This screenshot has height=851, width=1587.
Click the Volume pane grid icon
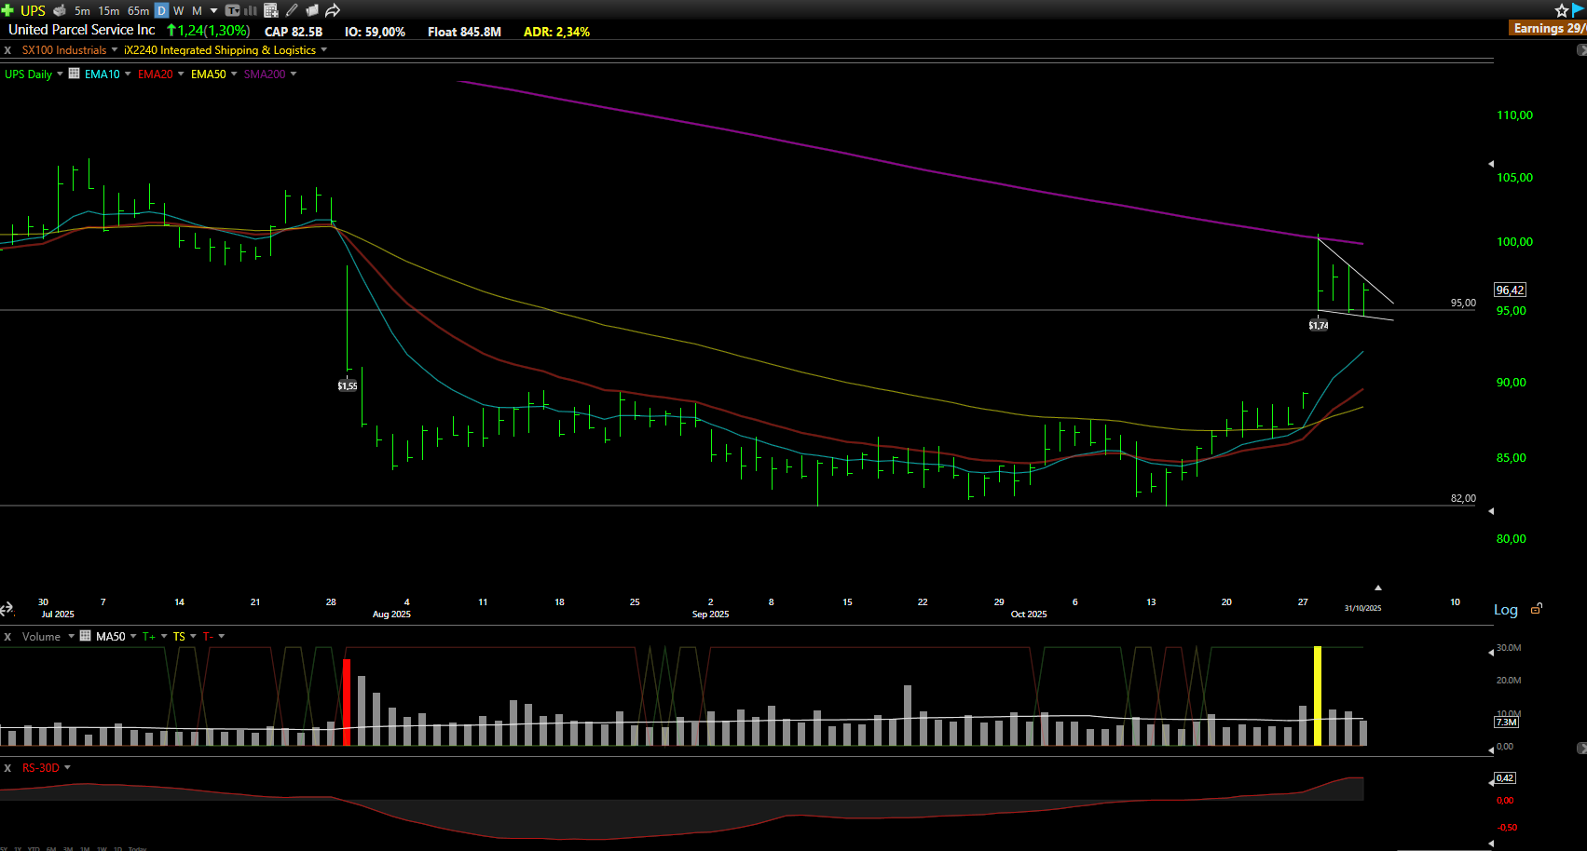85,636
